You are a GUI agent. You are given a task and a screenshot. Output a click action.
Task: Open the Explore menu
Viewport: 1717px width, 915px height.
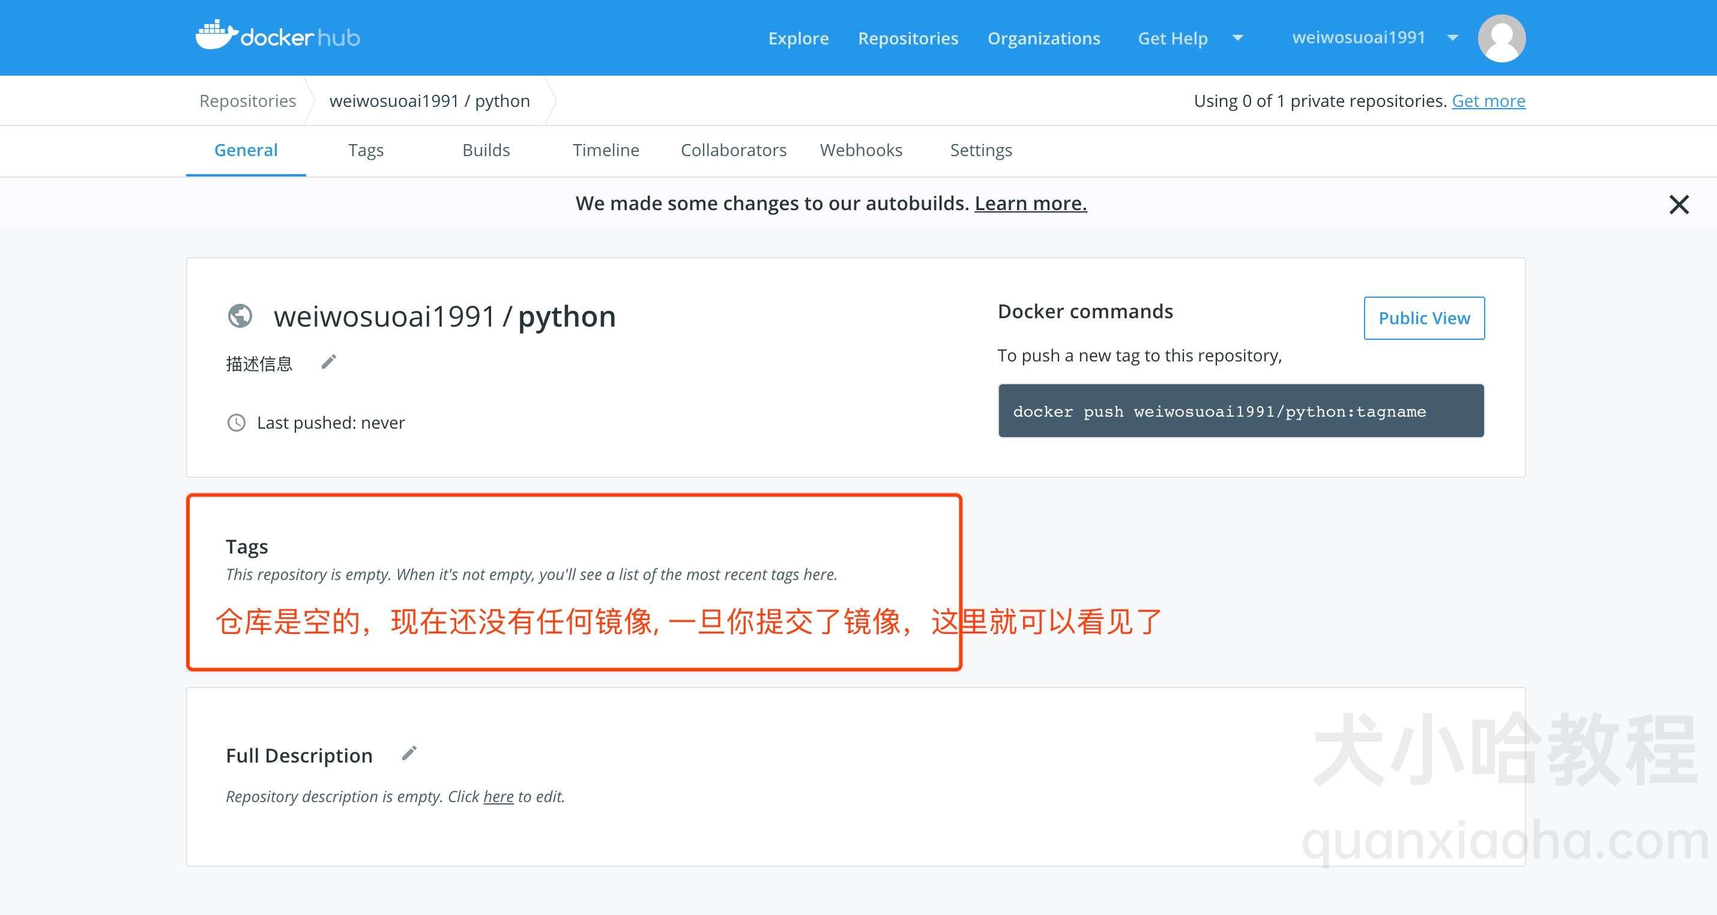(798, 38)
